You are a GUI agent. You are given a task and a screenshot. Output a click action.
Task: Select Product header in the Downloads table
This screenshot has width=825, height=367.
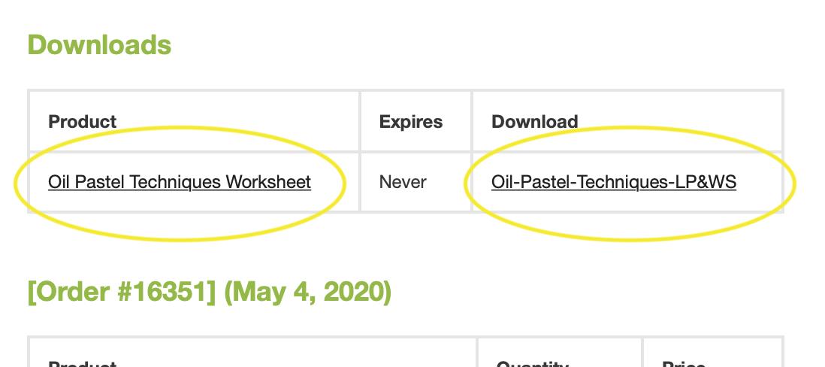click(82, 122)
